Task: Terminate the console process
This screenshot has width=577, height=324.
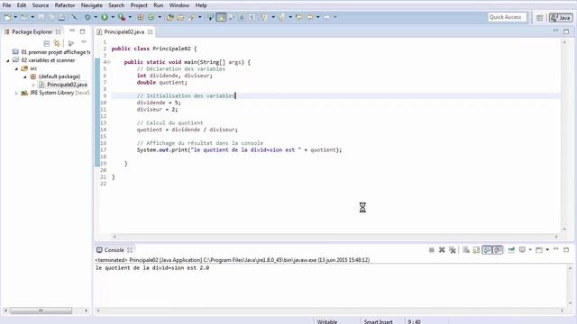Action: 431,250
